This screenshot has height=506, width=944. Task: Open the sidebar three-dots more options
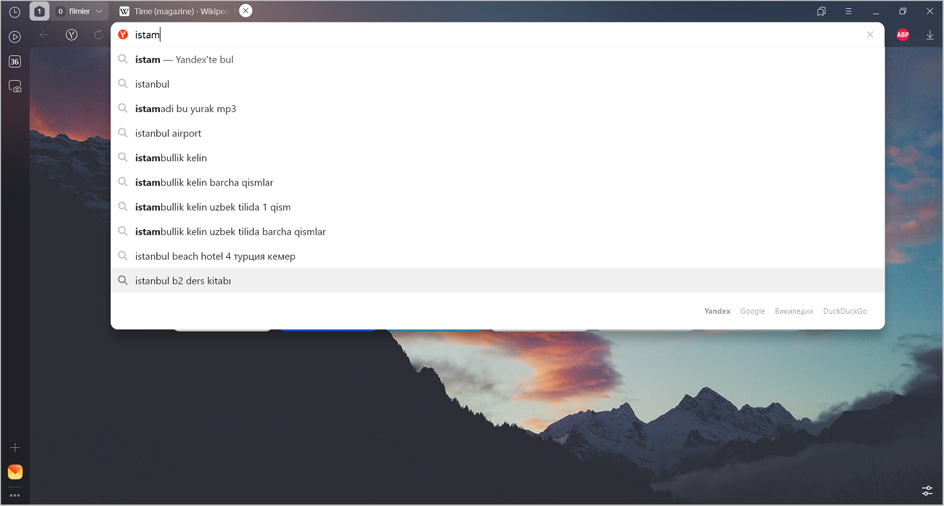(14, 496)
